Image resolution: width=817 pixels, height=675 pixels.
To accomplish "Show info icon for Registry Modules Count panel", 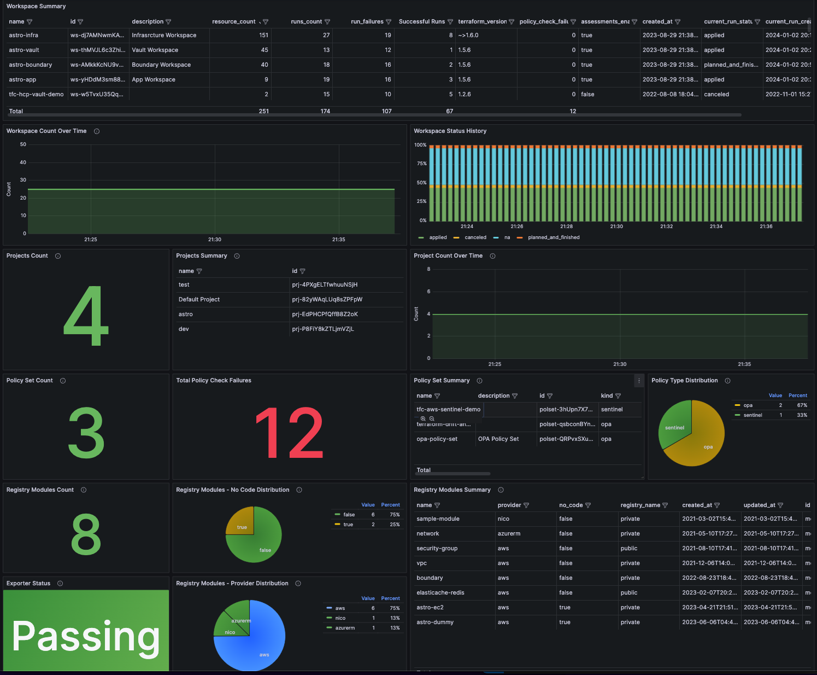I will click(x=84, y=490).
